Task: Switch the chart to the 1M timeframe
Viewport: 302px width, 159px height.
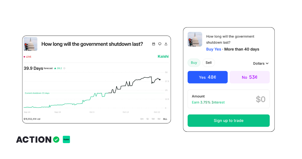Action: 159,119
